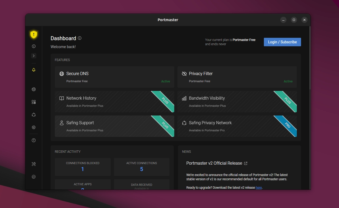Open Network Activity monitor radar icon
The height and width of the screenshot is (208, 339).
(33, 89)
